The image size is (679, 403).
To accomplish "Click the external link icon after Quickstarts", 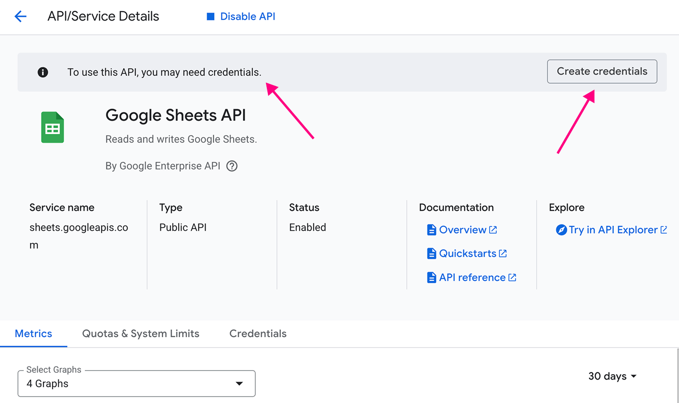I will [x=503, y=253].
